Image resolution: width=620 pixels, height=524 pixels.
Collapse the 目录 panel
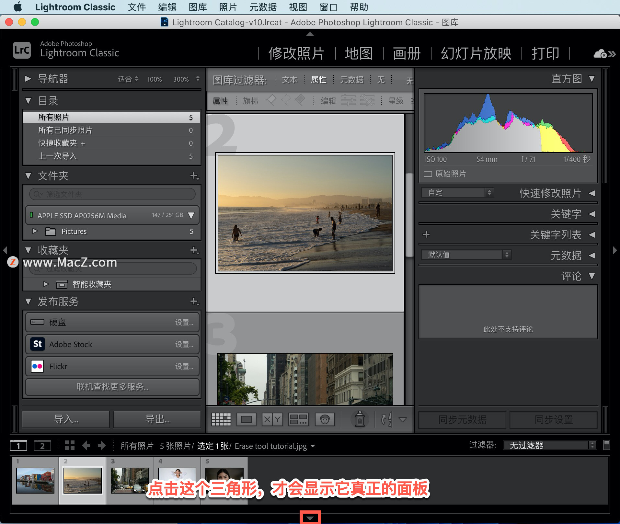[28, 101]
